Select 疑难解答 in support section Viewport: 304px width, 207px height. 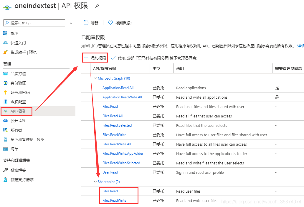point(18,170)
